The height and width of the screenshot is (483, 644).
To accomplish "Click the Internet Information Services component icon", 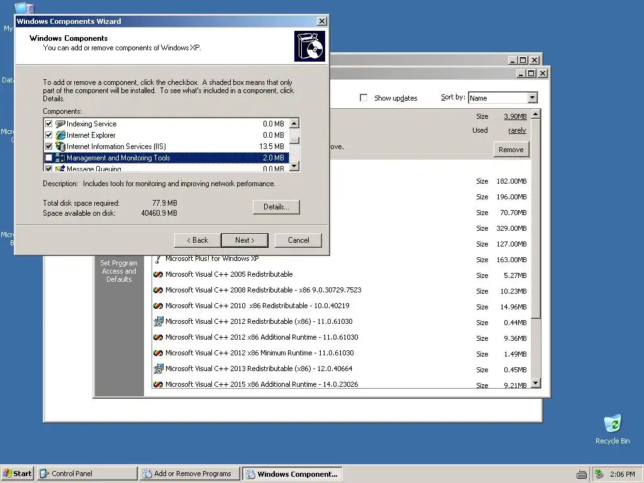I will (x=60, y=146).
